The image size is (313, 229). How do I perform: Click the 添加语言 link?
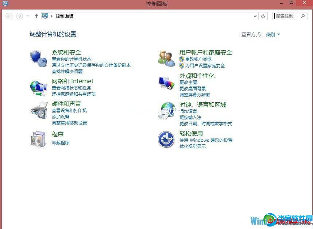(188, 111)
